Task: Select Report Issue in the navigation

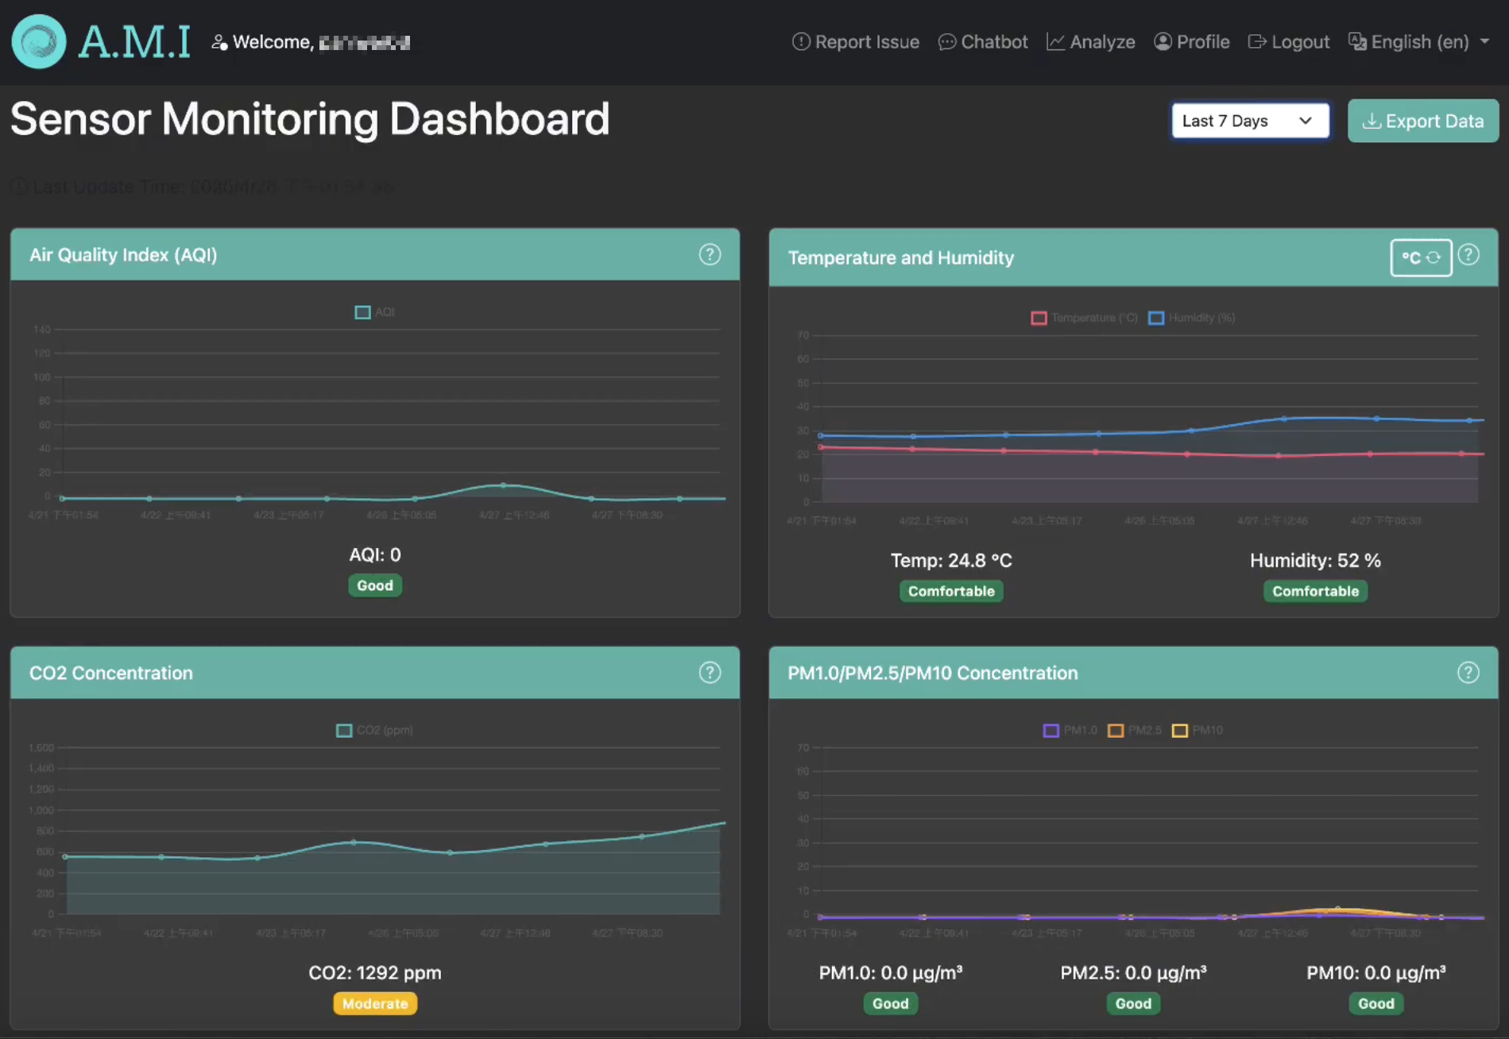Action: 856,42
